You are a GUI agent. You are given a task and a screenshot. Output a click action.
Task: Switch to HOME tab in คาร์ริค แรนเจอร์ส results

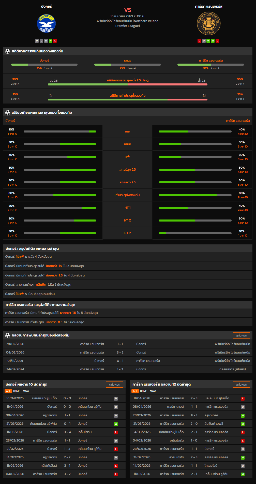[x=143, y=391]
